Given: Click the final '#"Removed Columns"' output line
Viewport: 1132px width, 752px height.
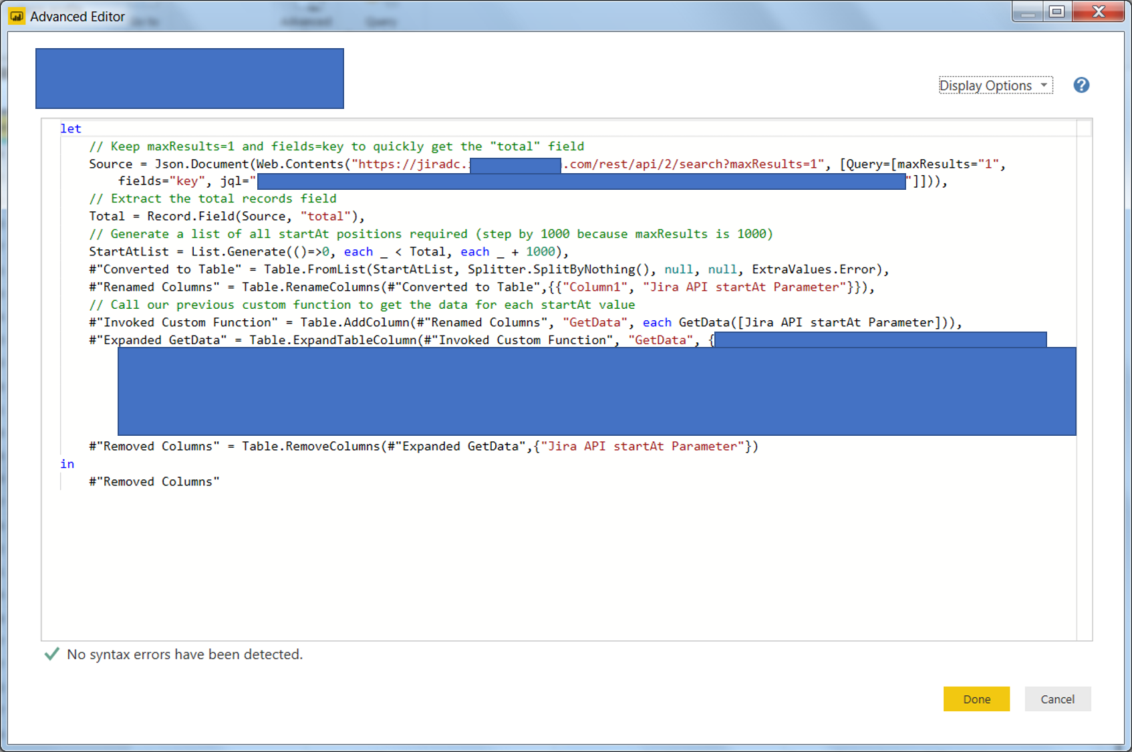Looking at the screenshot, I should point(154,482).
